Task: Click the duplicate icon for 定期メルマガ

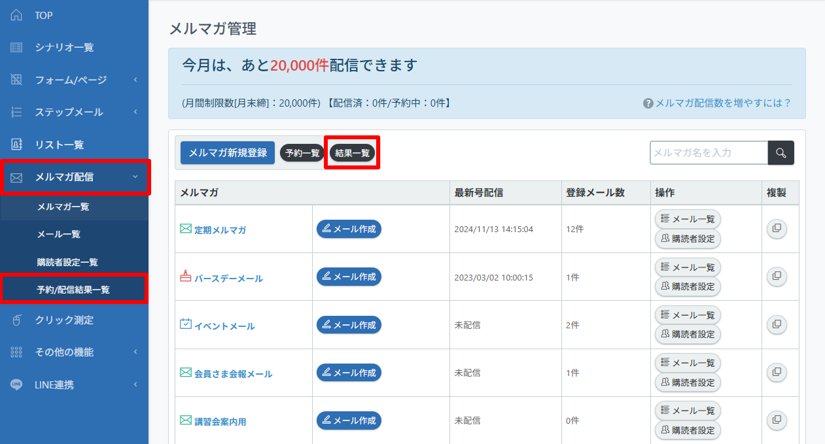Action: click(777, 229)
